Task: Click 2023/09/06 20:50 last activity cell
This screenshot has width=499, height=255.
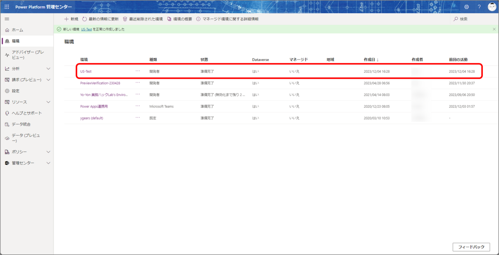Action: (x=462, y=95)
